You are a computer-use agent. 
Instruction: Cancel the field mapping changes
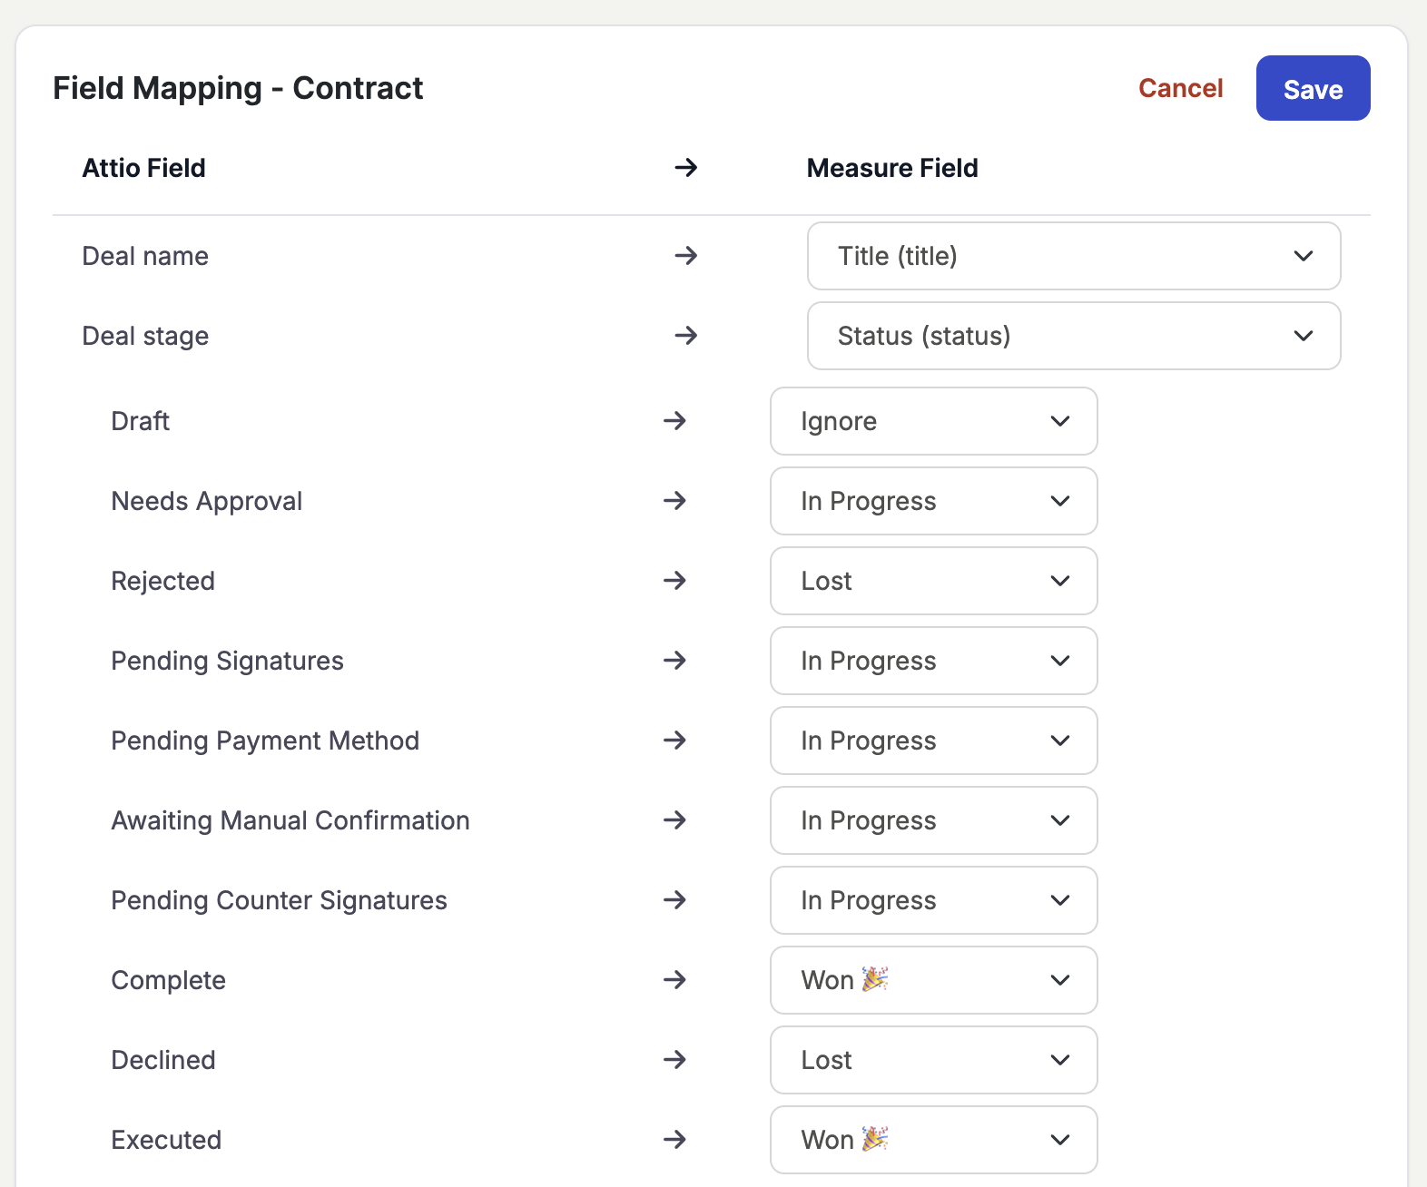(x=1180, y=88)
